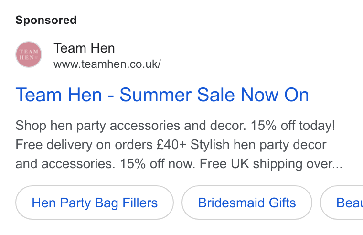Click "Now On" at the headline end
Image resolution: width=363 pixels, height=235 pixels.
click(x=275, y=95)
